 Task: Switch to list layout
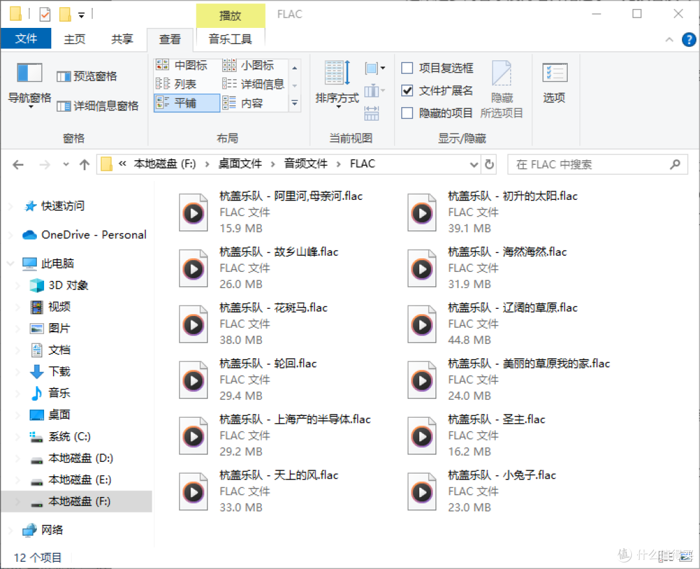pyautogui.click(x=177, y=84)
